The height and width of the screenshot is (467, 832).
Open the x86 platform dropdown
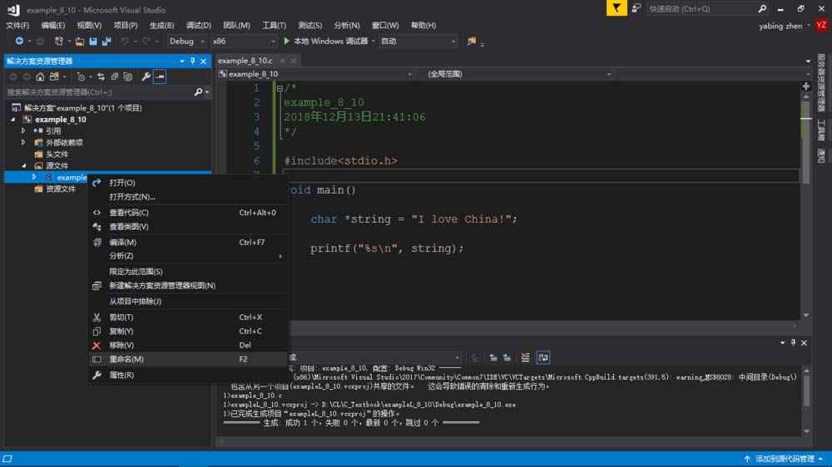[243, 41]
